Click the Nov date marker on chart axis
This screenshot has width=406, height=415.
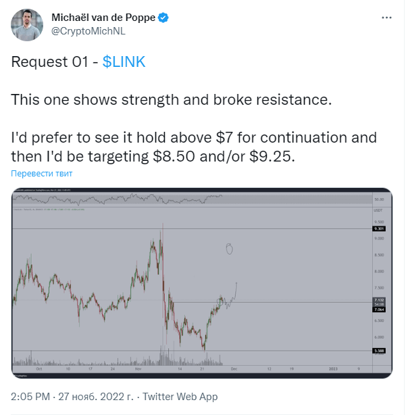pos(138,368)
